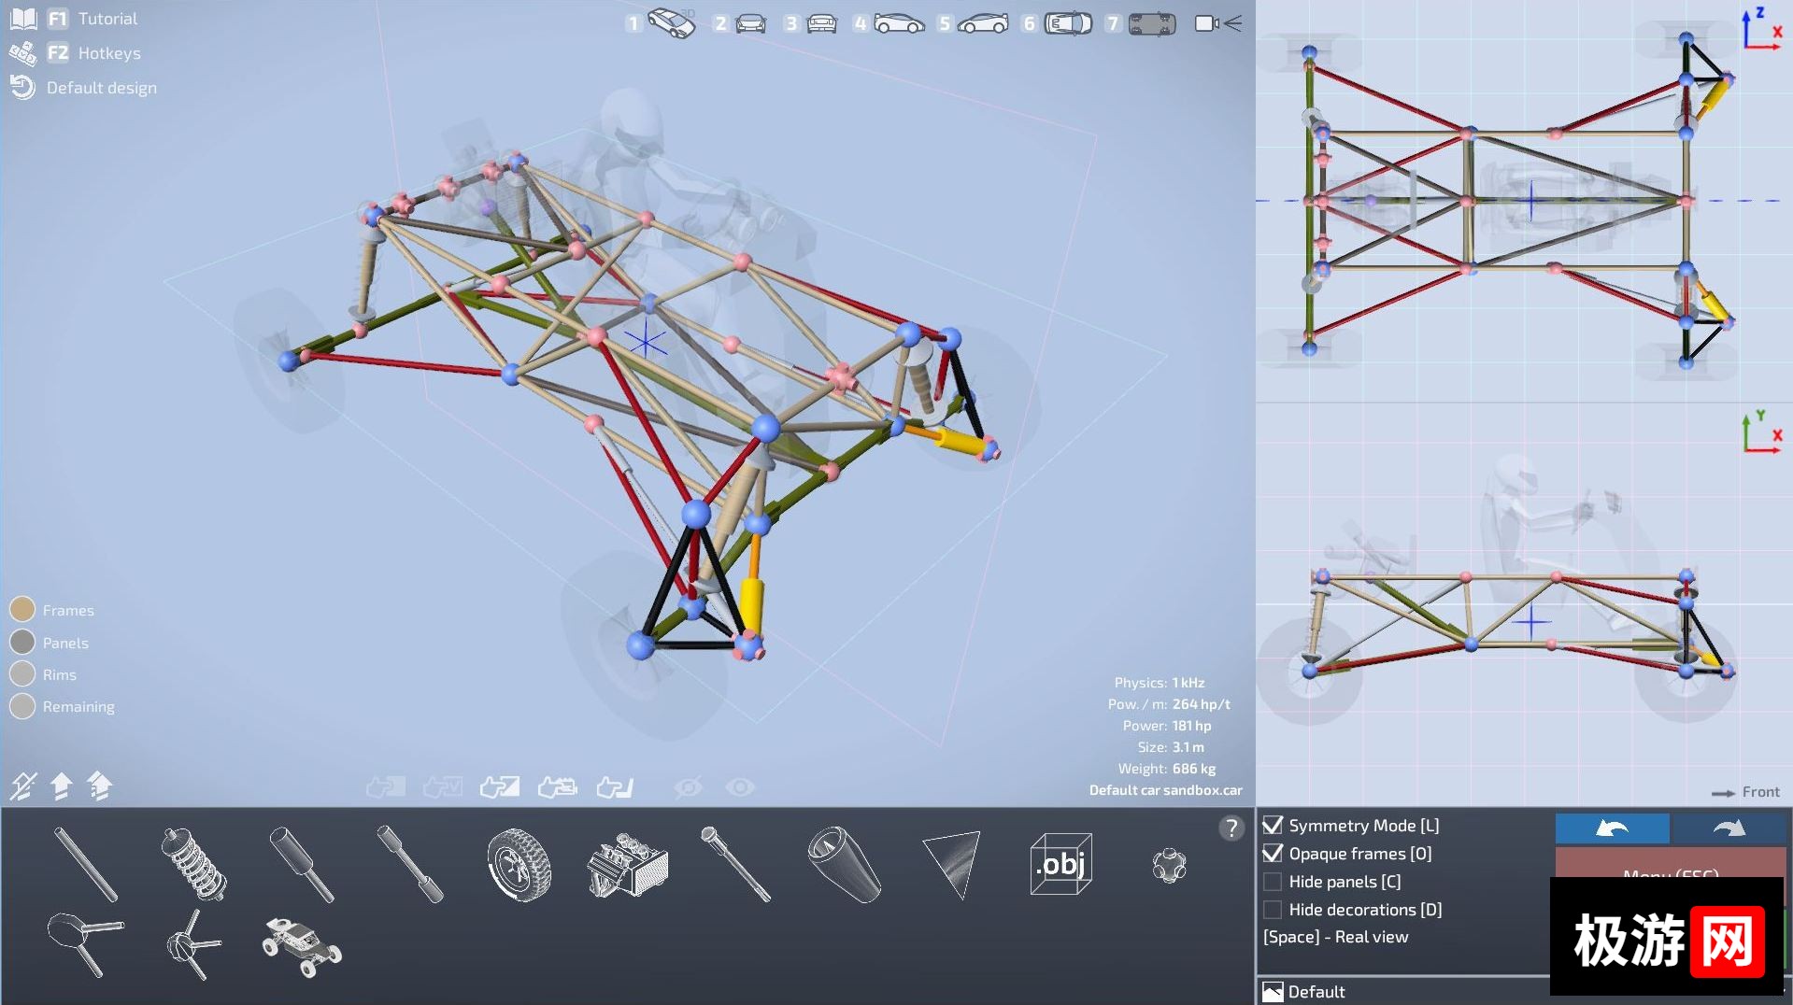Screen dimensions: 1793x1005
Task: Enable Hide decorations checkbox
Action: pos(1273,910)
